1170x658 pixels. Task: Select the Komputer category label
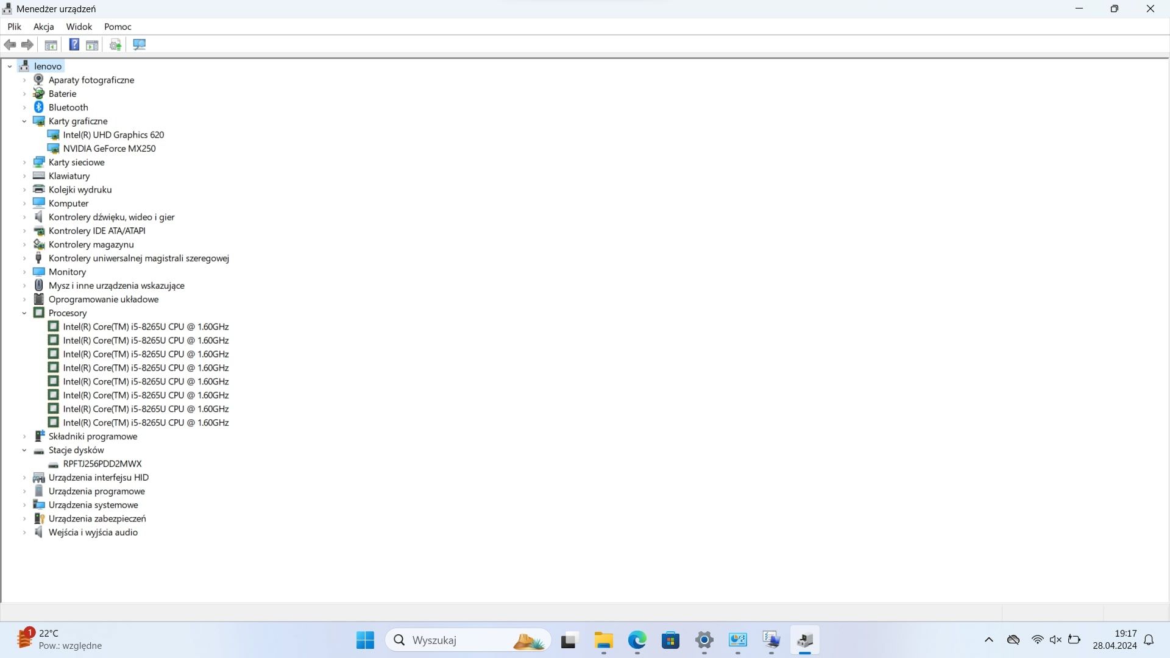click(x=68, y=203)
